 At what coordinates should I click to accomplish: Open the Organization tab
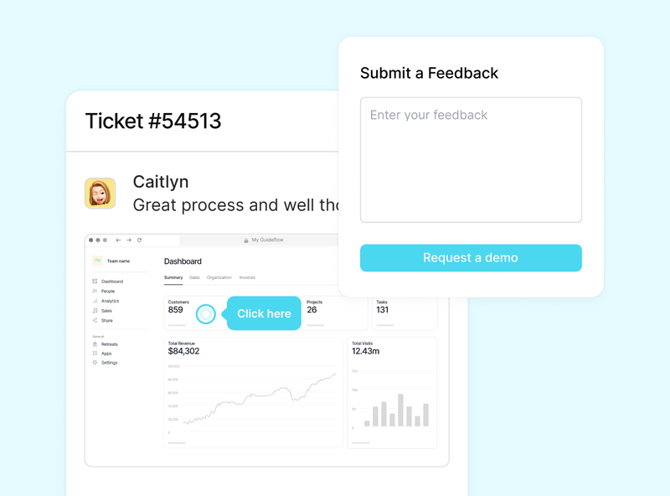219,276
